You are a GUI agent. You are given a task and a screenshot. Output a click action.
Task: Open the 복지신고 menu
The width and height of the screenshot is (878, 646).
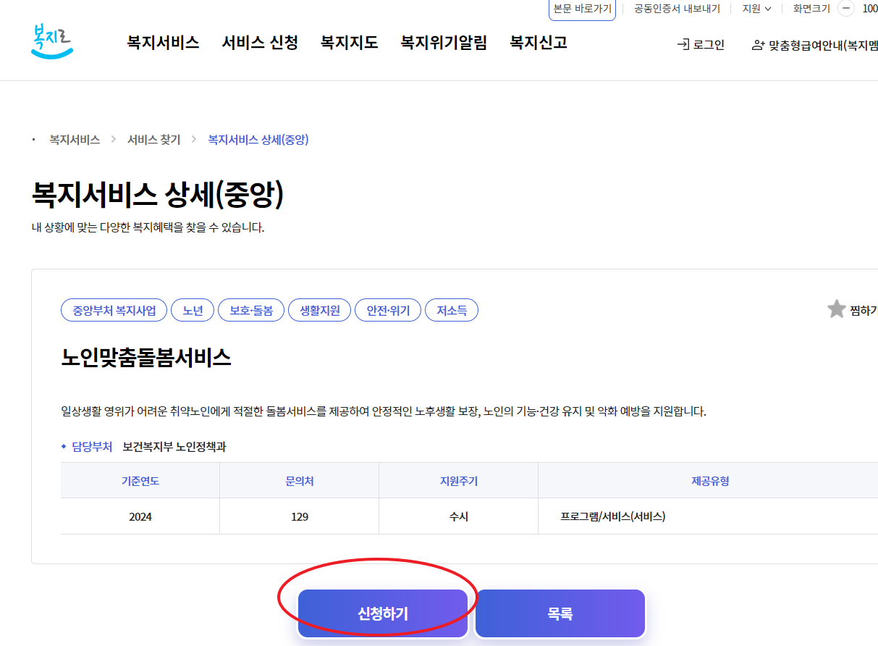click(539, 43)
